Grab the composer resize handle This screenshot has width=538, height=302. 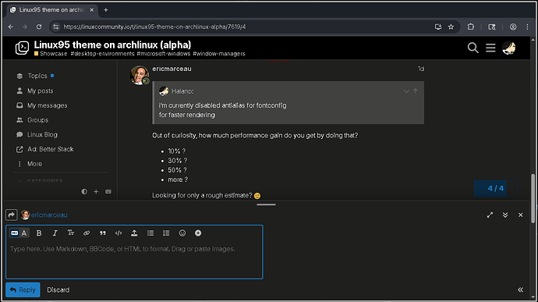(x=266, y=204)
